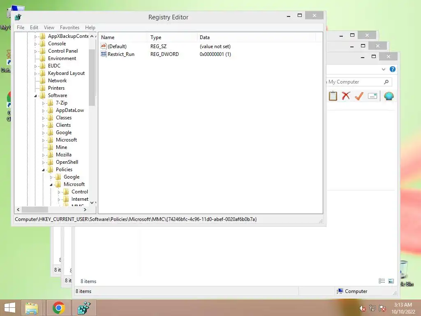The height and width of the screenshot is (316, 421).
Task: Switch Explorer to large icons view
Action: click(x=391, y=281)
